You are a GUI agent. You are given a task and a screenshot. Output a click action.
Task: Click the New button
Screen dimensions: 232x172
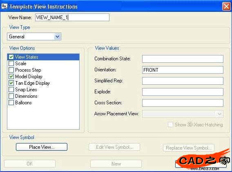pyautogui.click(x=116, y=164)
